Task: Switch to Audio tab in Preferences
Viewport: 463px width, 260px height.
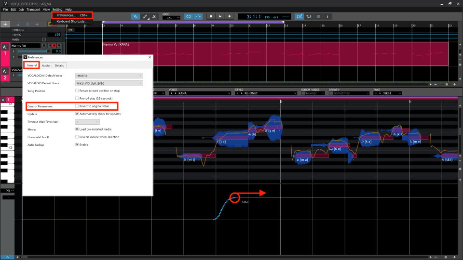Action: click(46, 65)
